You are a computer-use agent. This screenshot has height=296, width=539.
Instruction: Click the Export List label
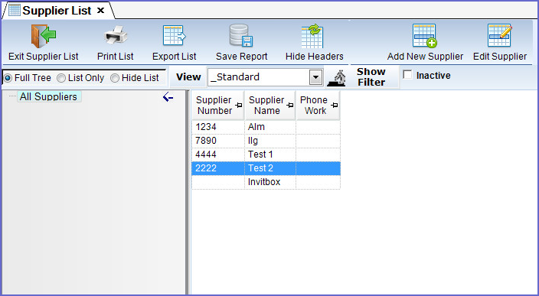click(x=175, y=57)
